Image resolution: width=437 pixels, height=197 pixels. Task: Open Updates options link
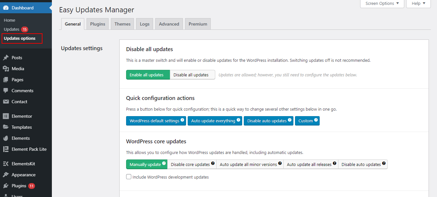tap(20, 38)
